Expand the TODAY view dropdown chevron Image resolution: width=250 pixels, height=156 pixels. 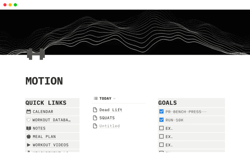[x=114, y=99]
